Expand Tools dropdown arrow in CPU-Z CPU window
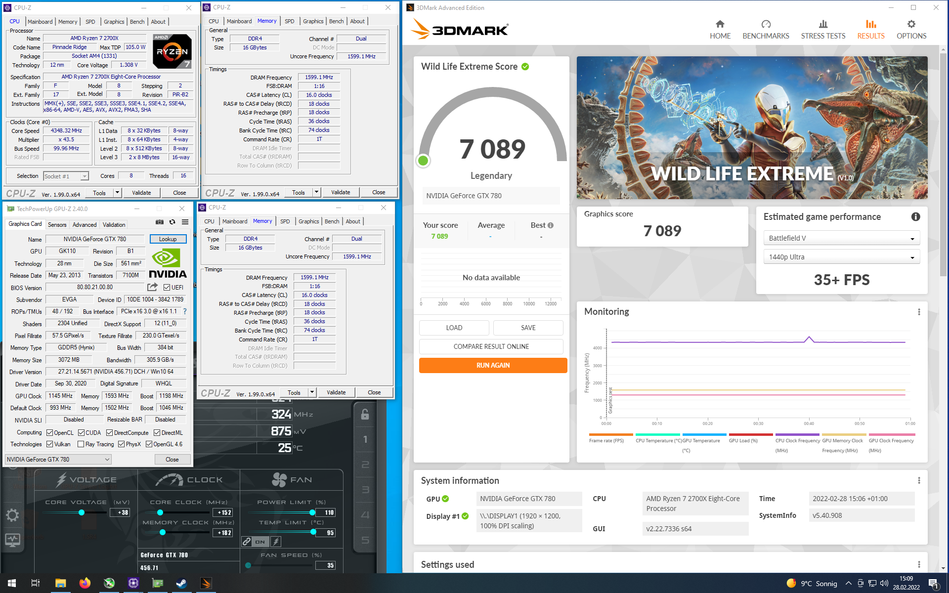 (117, 192)
